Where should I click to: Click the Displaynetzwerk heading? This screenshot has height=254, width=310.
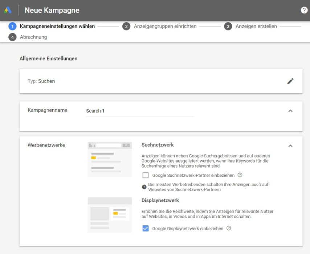click(x=160, y=200)
